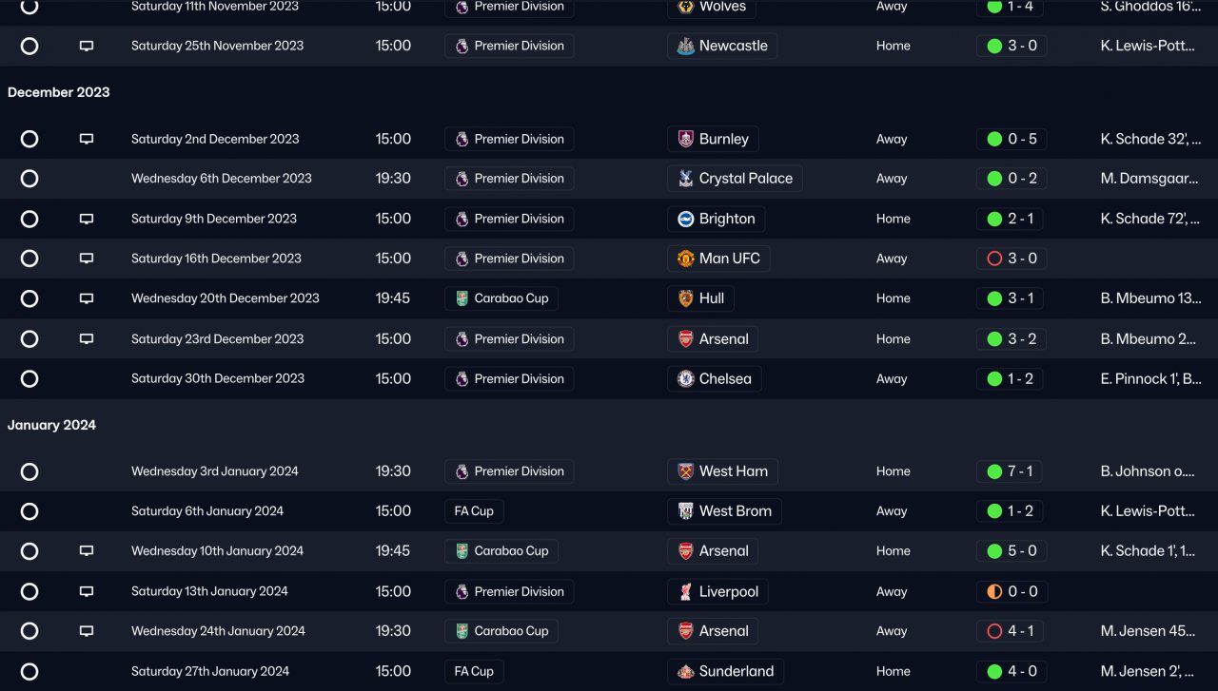Select the radio circle for the Chelsea match

point(29,378)
